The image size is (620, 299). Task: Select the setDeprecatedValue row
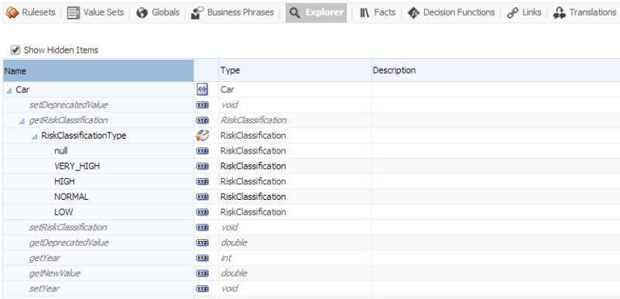pyautogui.click(x=311, y=105)
